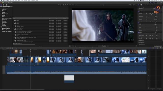Open the Window menu

[x=33, y=1]
